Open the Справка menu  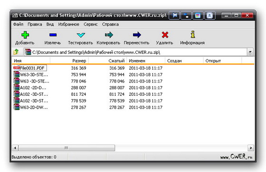click(110, 24)
